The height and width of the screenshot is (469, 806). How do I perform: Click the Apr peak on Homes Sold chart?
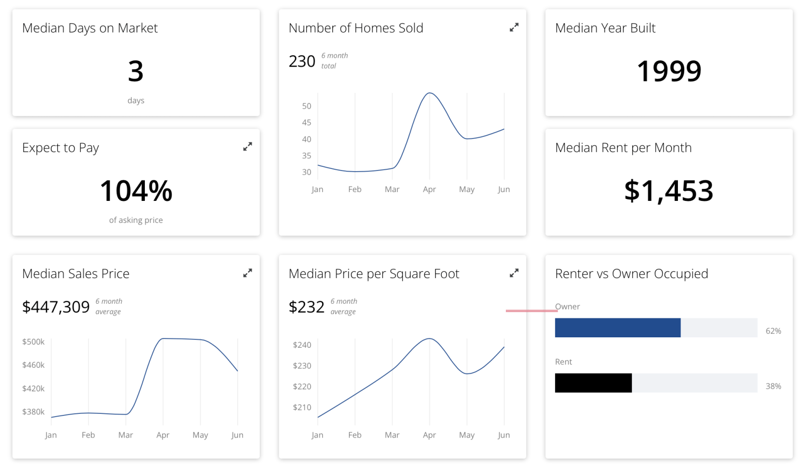click(x=430, y=93)
